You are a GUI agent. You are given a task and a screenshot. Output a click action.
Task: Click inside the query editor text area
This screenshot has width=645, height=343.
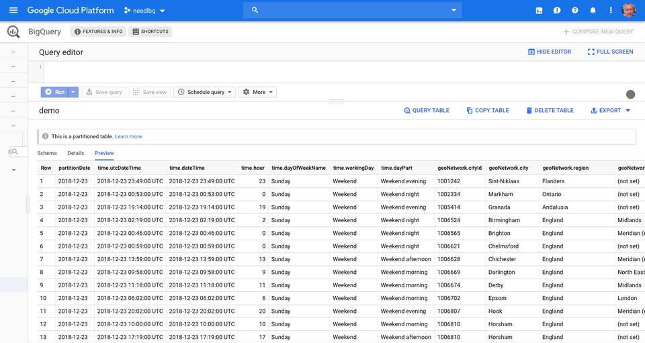tap(344, 72)
